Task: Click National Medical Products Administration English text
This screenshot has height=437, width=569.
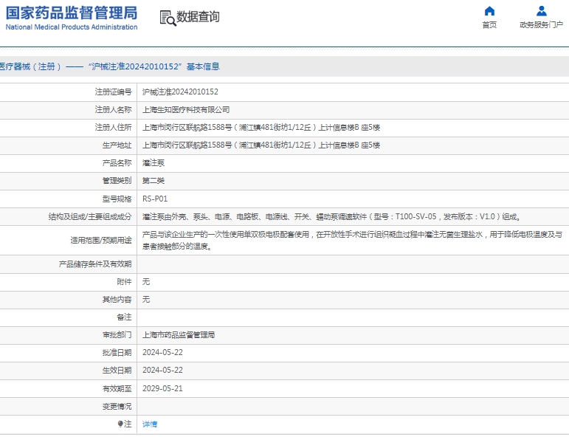Action: (72, 27)
